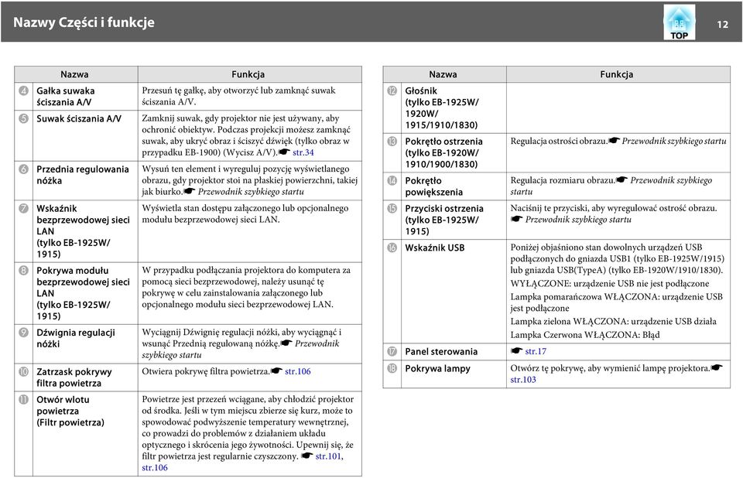Screen dimensions: 743x478
Task: Select 'Dźwignia regulacji nóżki' cell
Action: (x=85, y=344)
